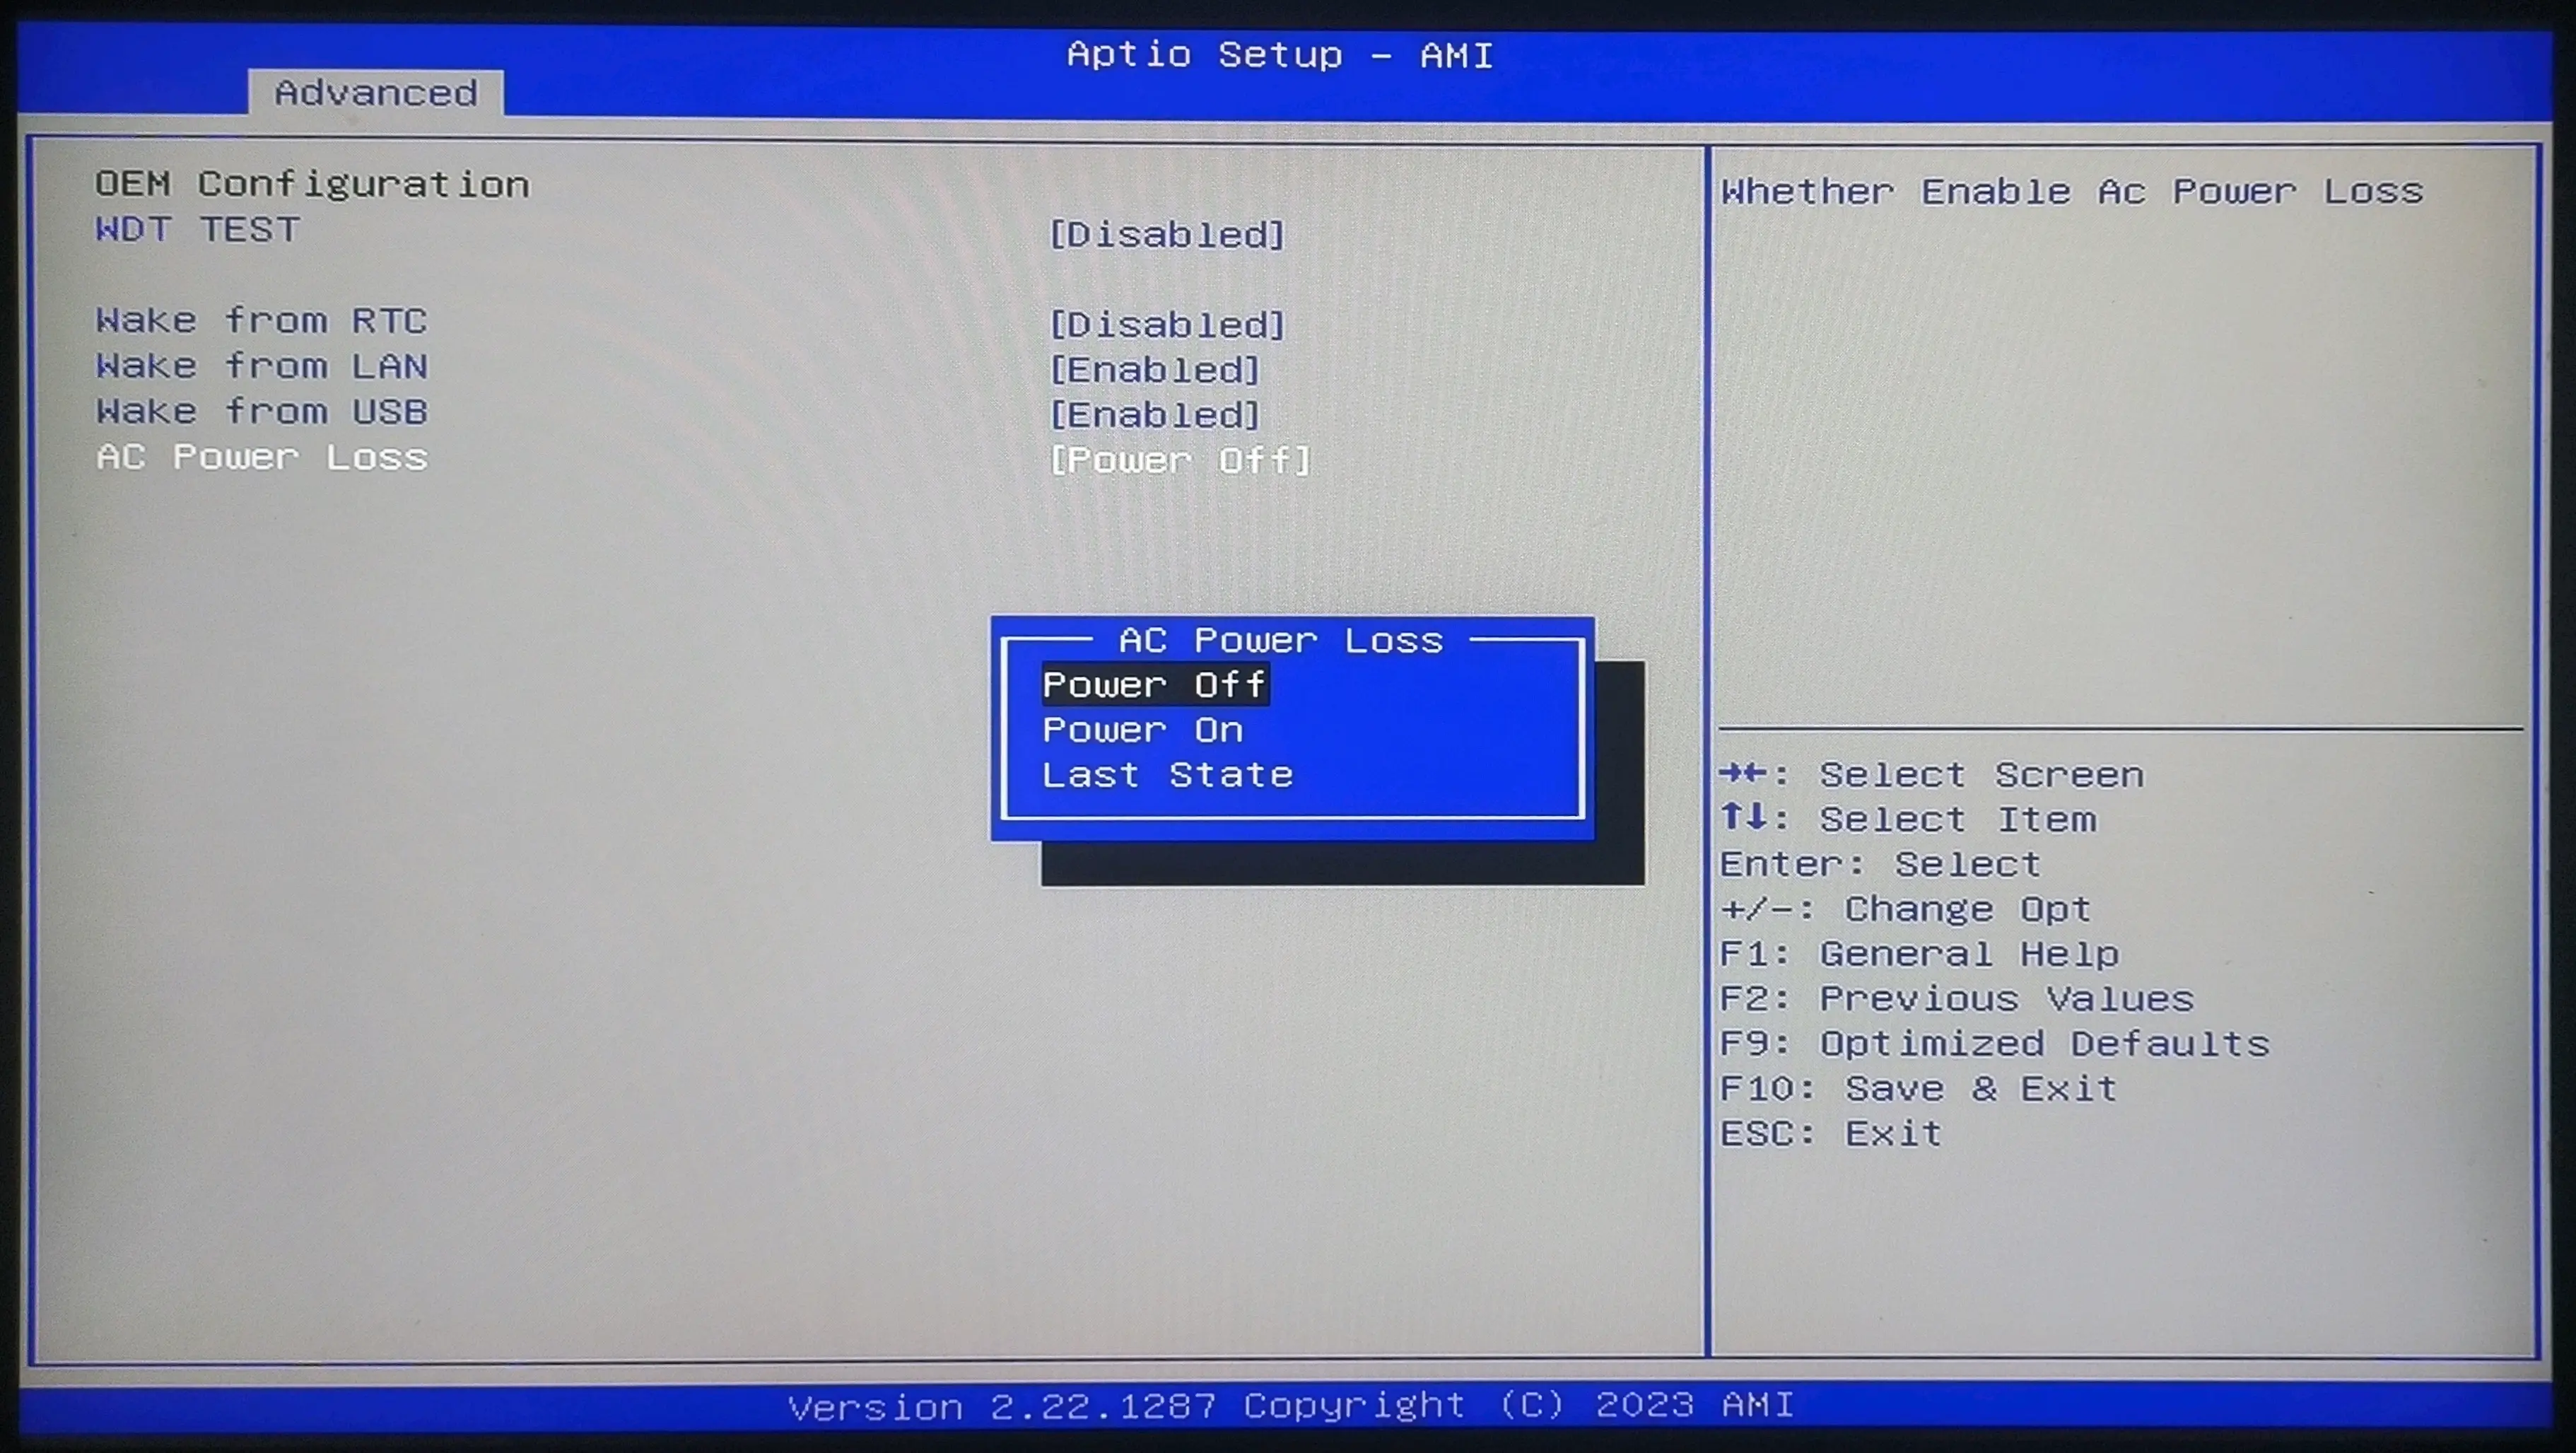Click the Whether Enable Ac Power Loss help text
This screenshot has height=1453, width=2576.
[x=2072, y=191]
